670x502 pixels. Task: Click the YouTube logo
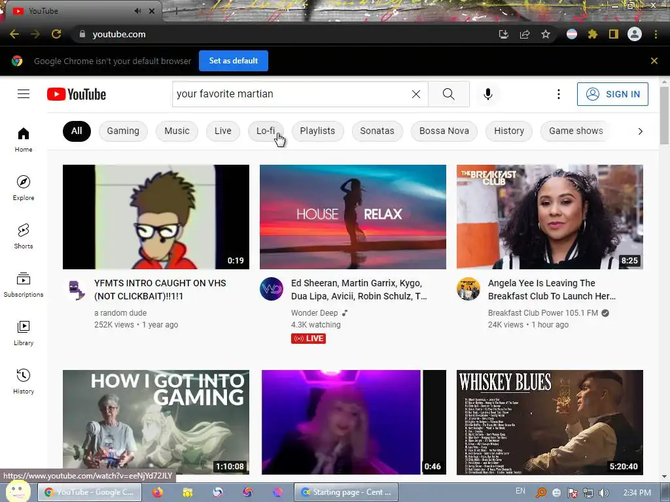(77, 94)
